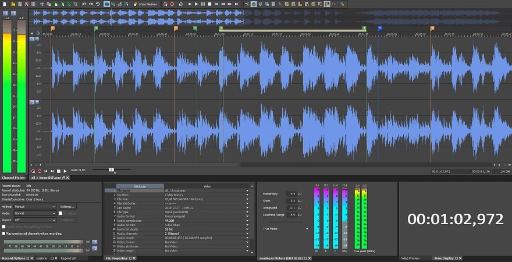Select the Pencil tool icon

pos(120,4)
